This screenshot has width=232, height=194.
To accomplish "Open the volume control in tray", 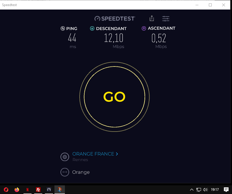I will click(x=205, y=190).
